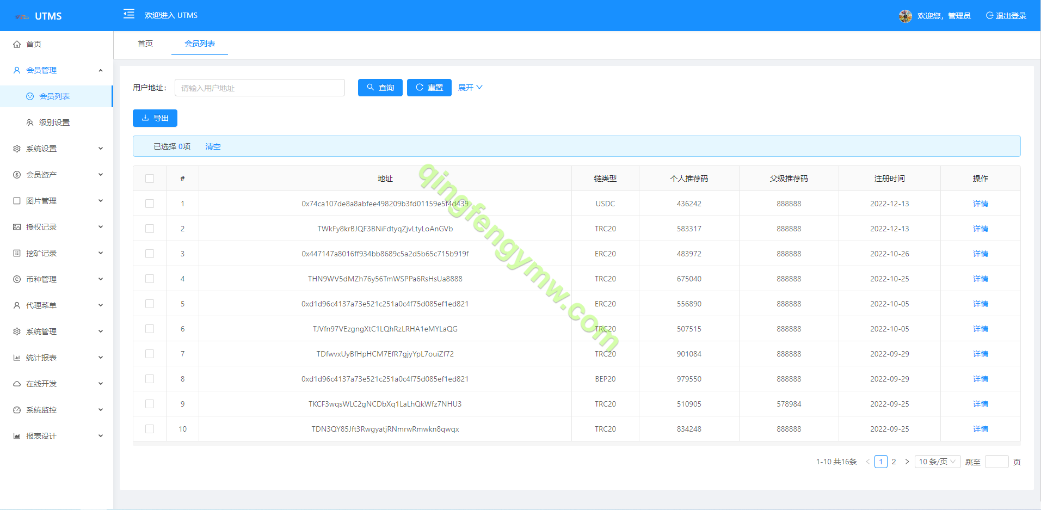The width and height of the screenshot is (1041, 510).
Task: Open 首页 in the sidebar
Action: (57, 44)
